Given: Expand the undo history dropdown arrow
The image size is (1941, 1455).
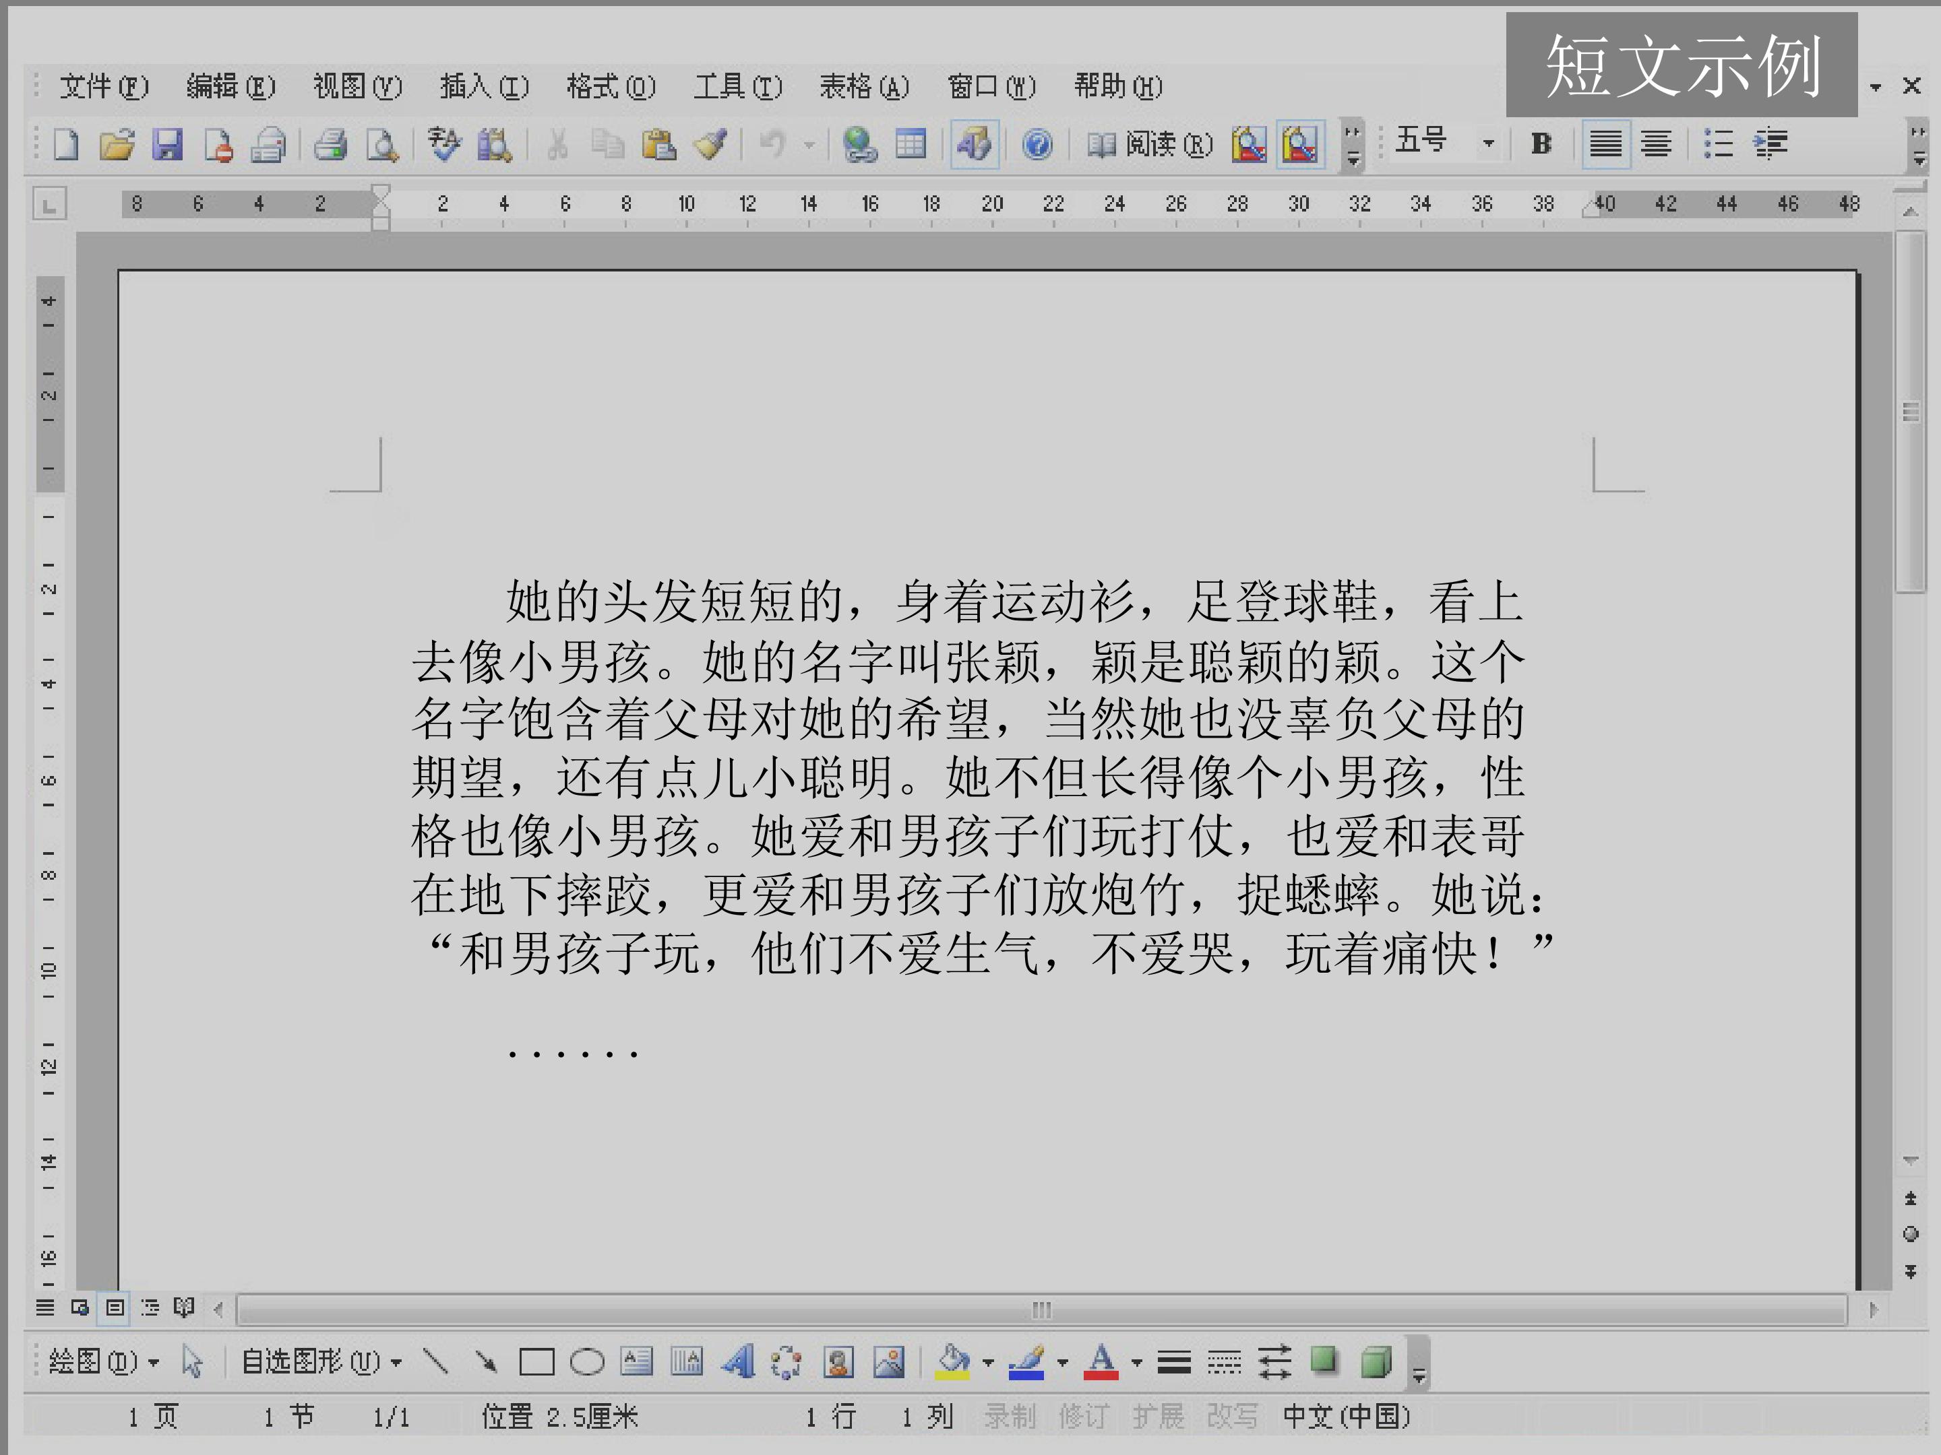Looking at the screenshot, I should (809, 144).
